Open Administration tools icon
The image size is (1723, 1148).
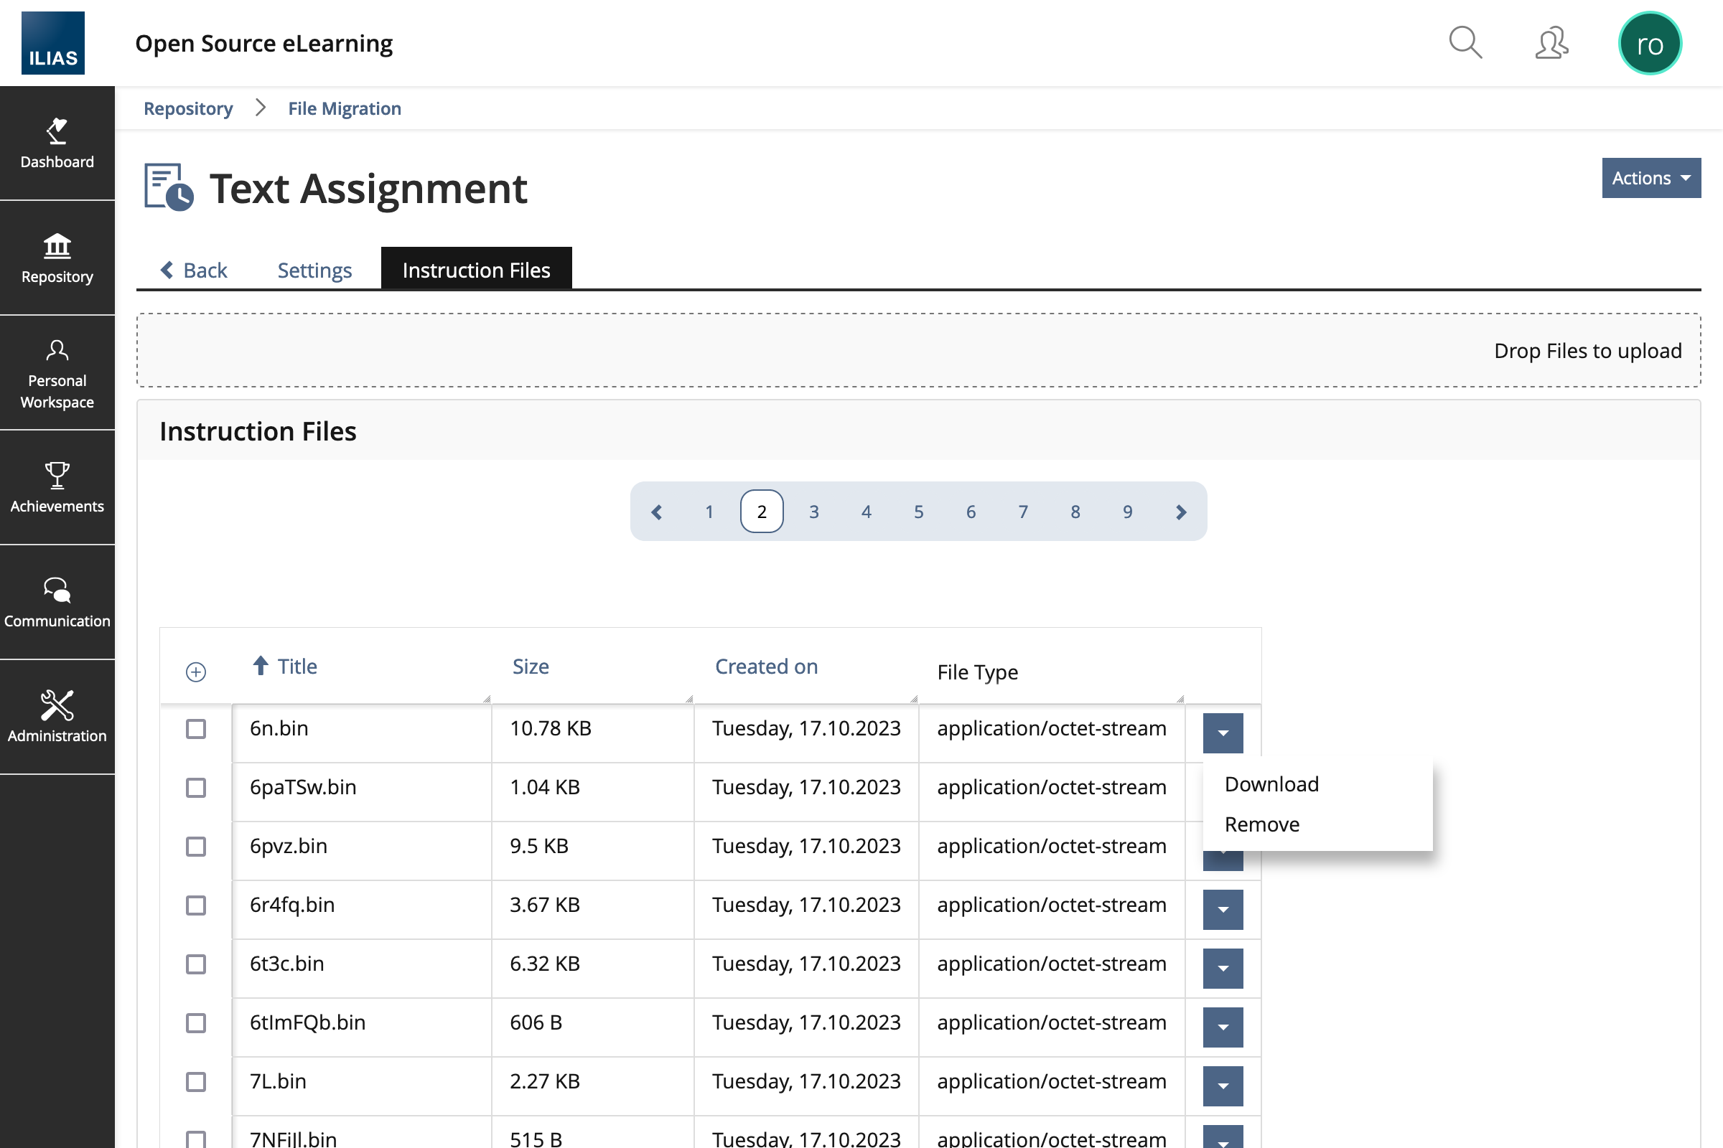click(x=57, y=716)
